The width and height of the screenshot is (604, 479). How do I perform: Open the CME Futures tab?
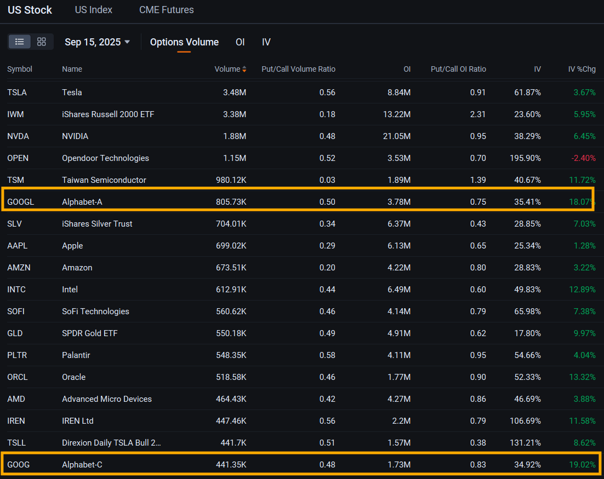click(x=166, y=9)
